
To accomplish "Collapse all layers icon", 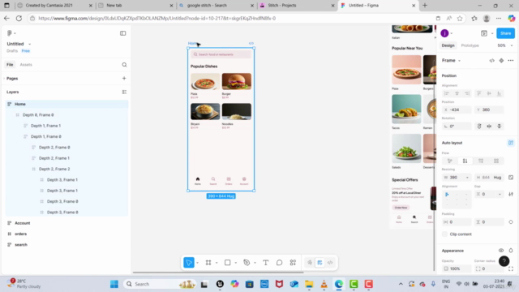I will (124, 92).
